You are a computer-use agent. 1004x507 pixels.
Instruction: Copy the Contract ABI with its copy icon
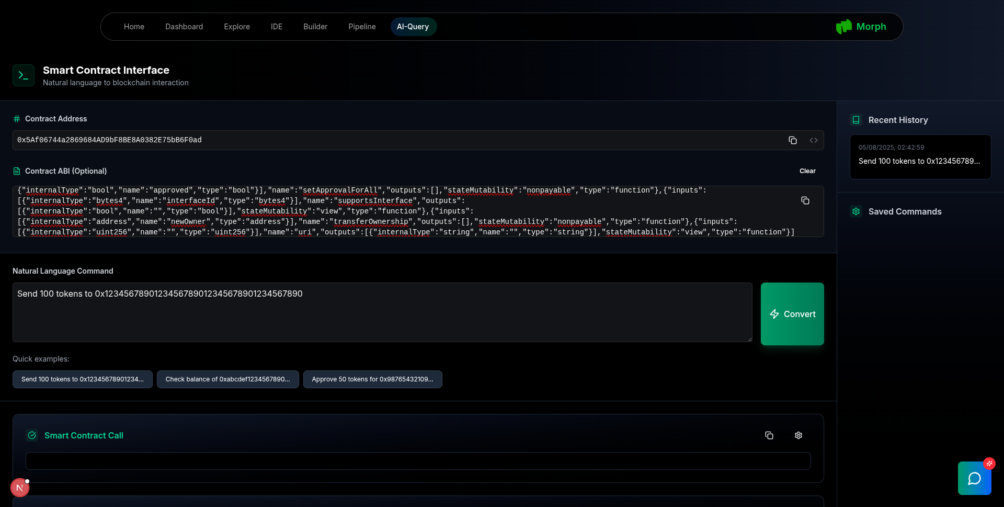(x=805, y=200)
